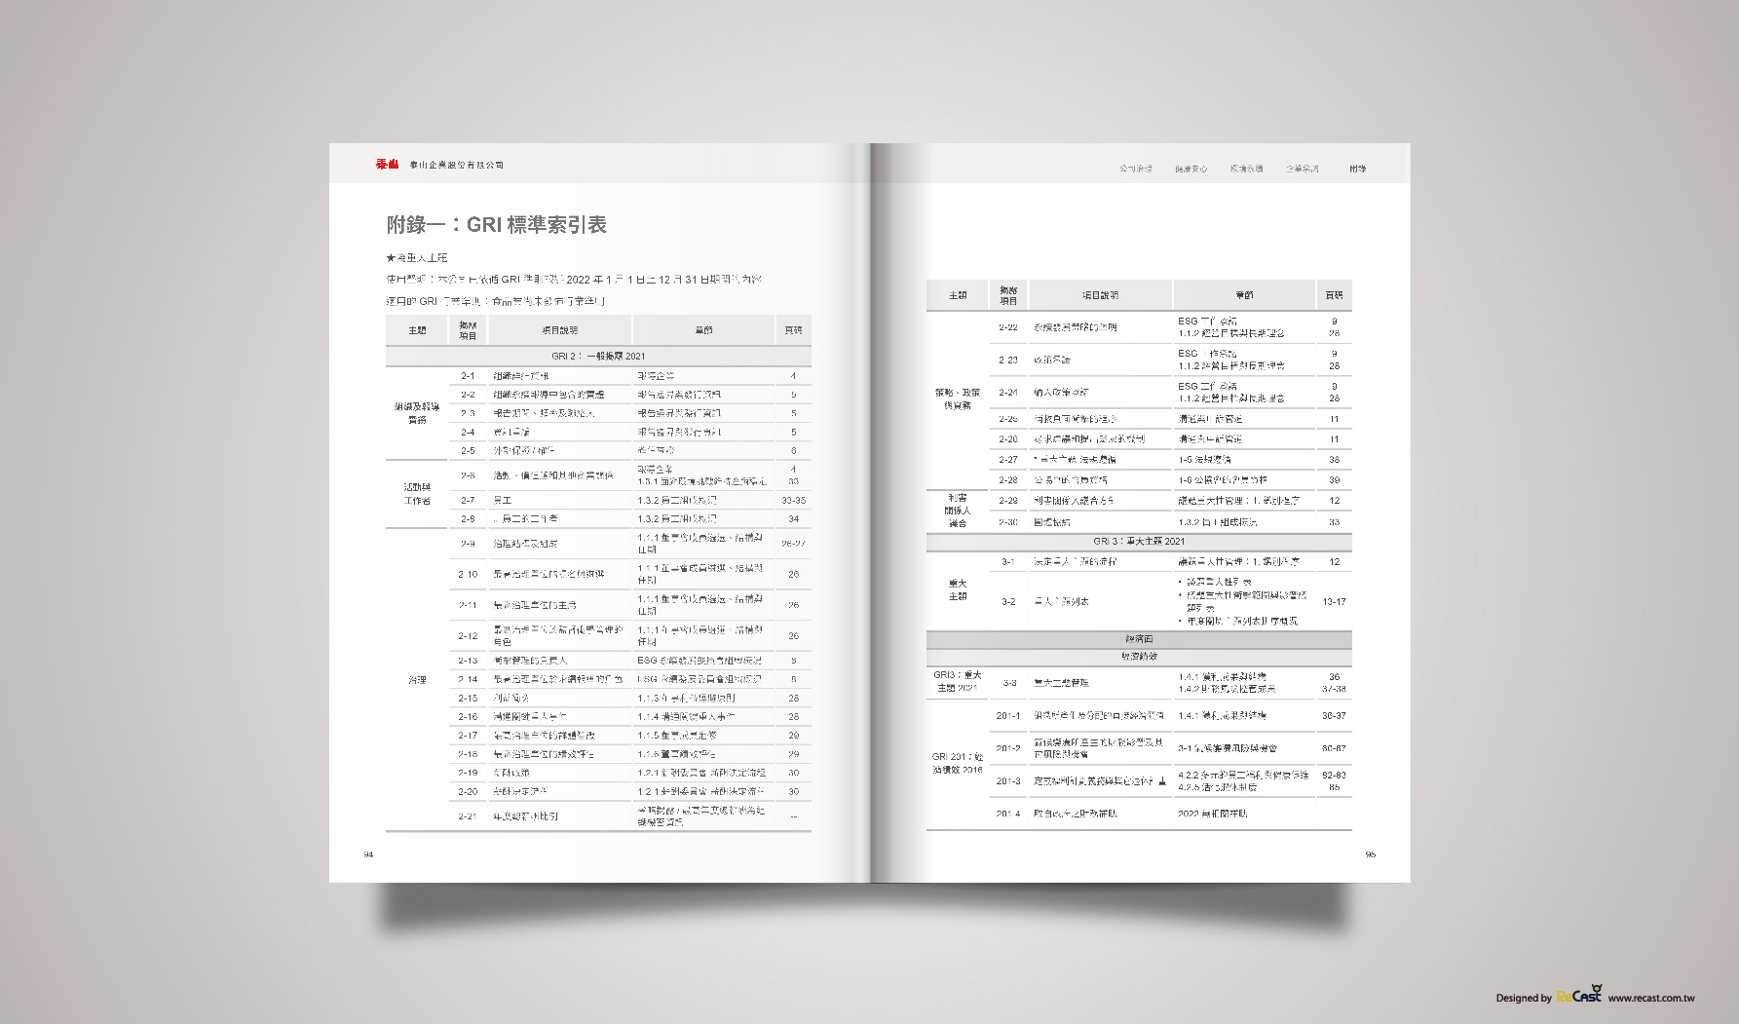
Task: Click page range '13-17' in the right table
Action: (x=1334, y=602)
